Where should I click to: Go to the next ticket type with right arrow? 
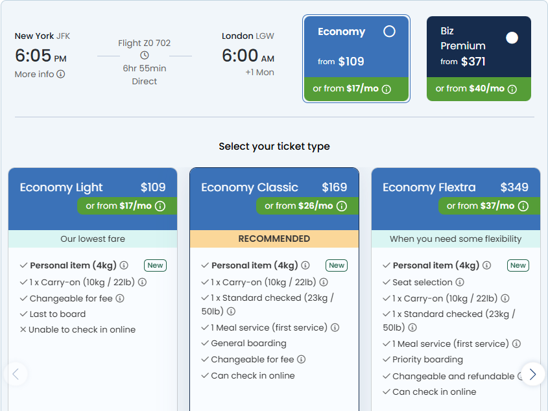point(532,374)
